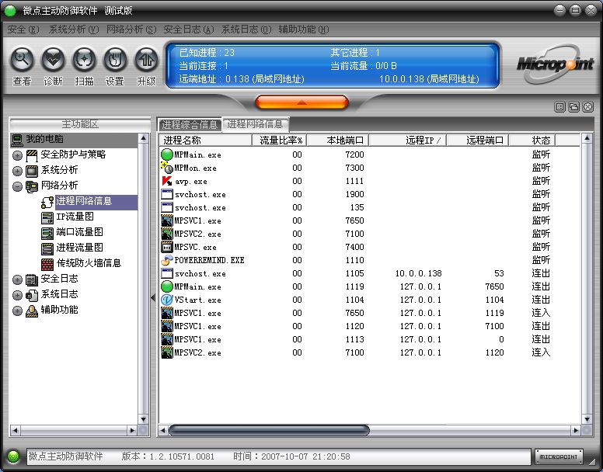Sort by the 远程IP column header
Screen dimensions: 603x472
[x=408, y=141]
